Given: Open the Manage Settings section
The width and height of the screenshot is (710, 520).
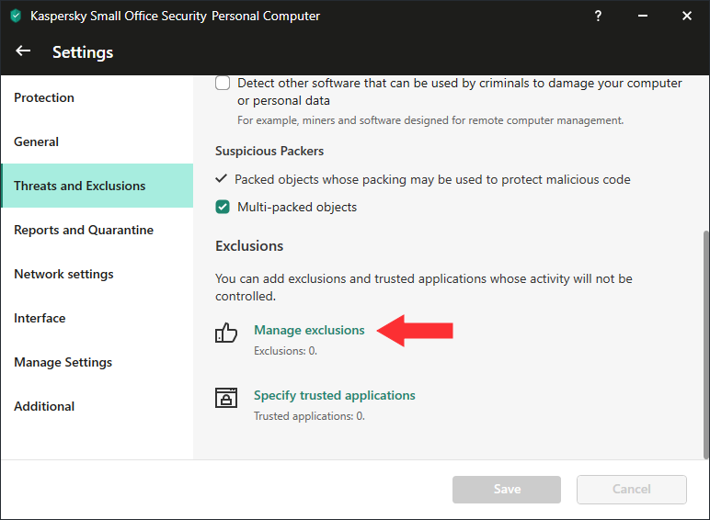Looking at the screenshot, I should pyautogui.click(x=97, y=362).
